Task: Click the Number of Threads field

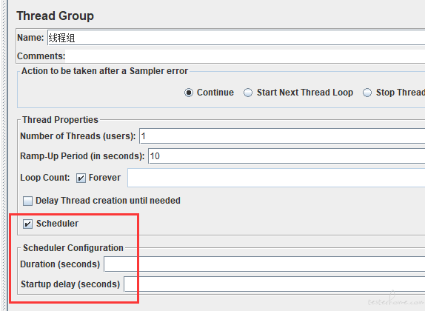Action: [x=282, y=136]
